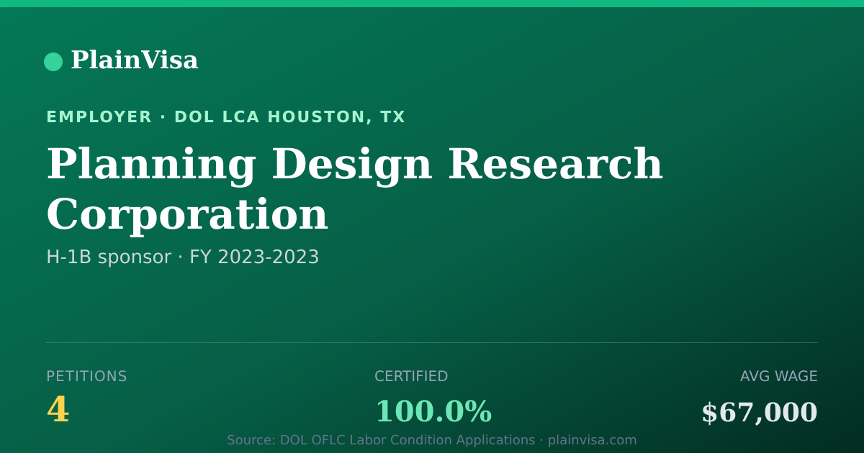
Task: Click the 'H-1B sponsor · FY 2023-2023' subtitle
Action: [x=182, y=257]
